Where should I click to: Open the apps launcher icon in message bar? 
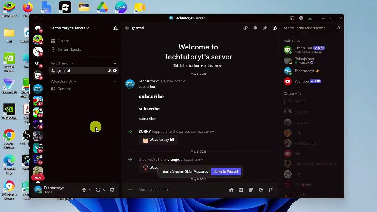[x=271, y=190]
